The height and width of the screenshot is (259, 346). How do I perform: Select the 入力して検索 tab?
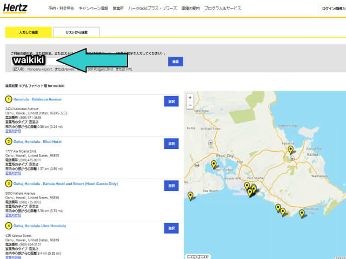tap(28, 32)
